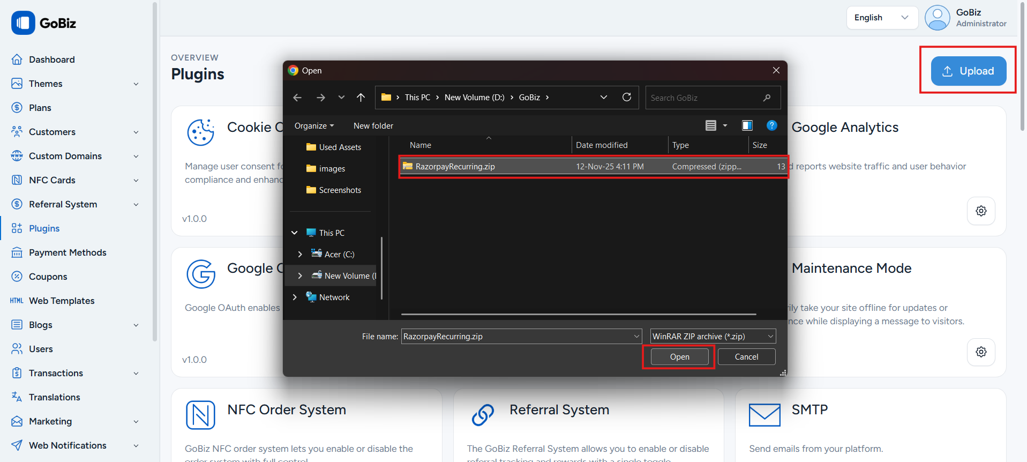The height and width of the screenshot is (462, 1027).
Task: Expand the Blogs submenu chevron
Action: pos(136,325)
